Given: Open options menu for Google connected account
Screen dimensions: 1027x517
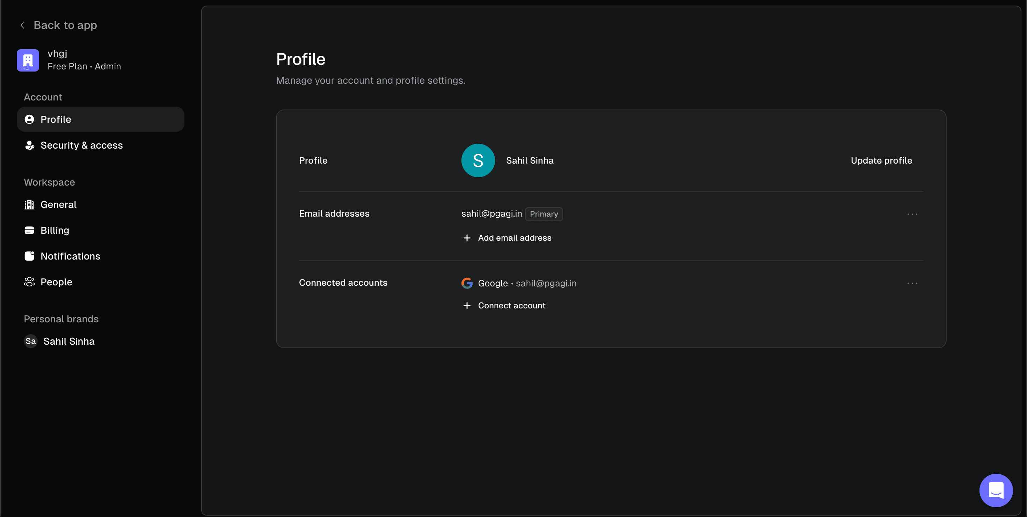Looking at the screenshot, I should tap(912, 283).
